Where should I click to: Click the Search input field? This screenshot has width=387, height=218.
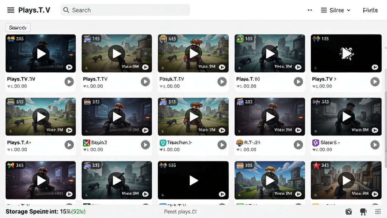coord(125,10)
